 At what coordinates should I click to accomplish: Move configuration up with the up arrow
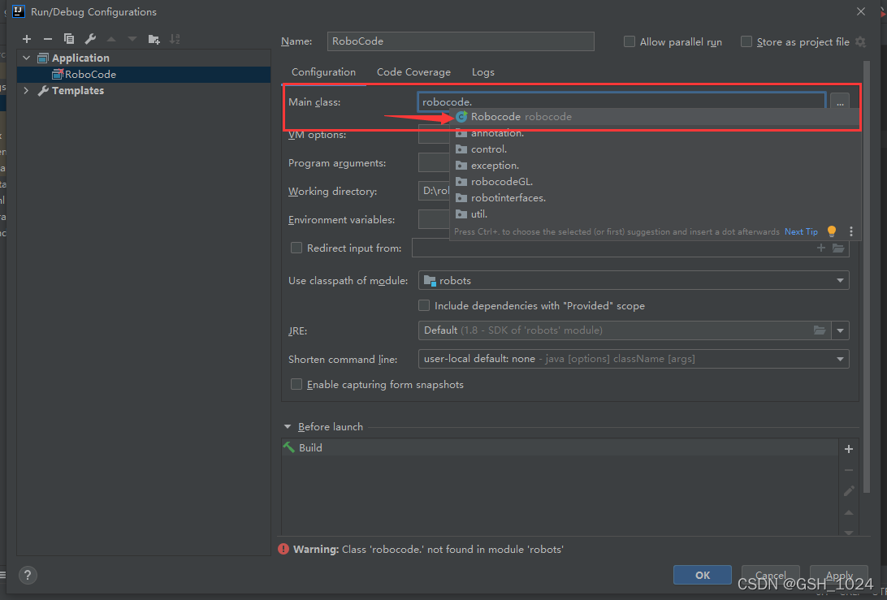pos(111,39)
